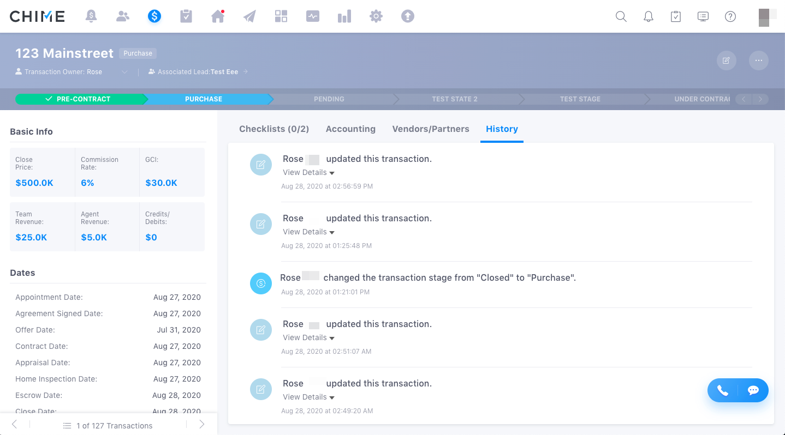Click the People/Contacts icon in top navigation
Viewport: 785px width, 435px height.
tap(123, 16)
